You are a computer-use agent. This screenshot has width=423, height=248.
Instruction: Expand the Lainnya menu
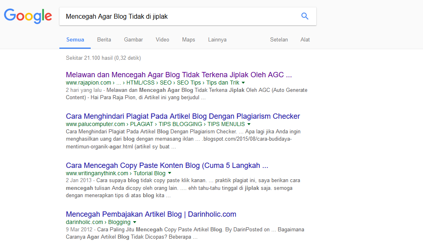point(217,39)
